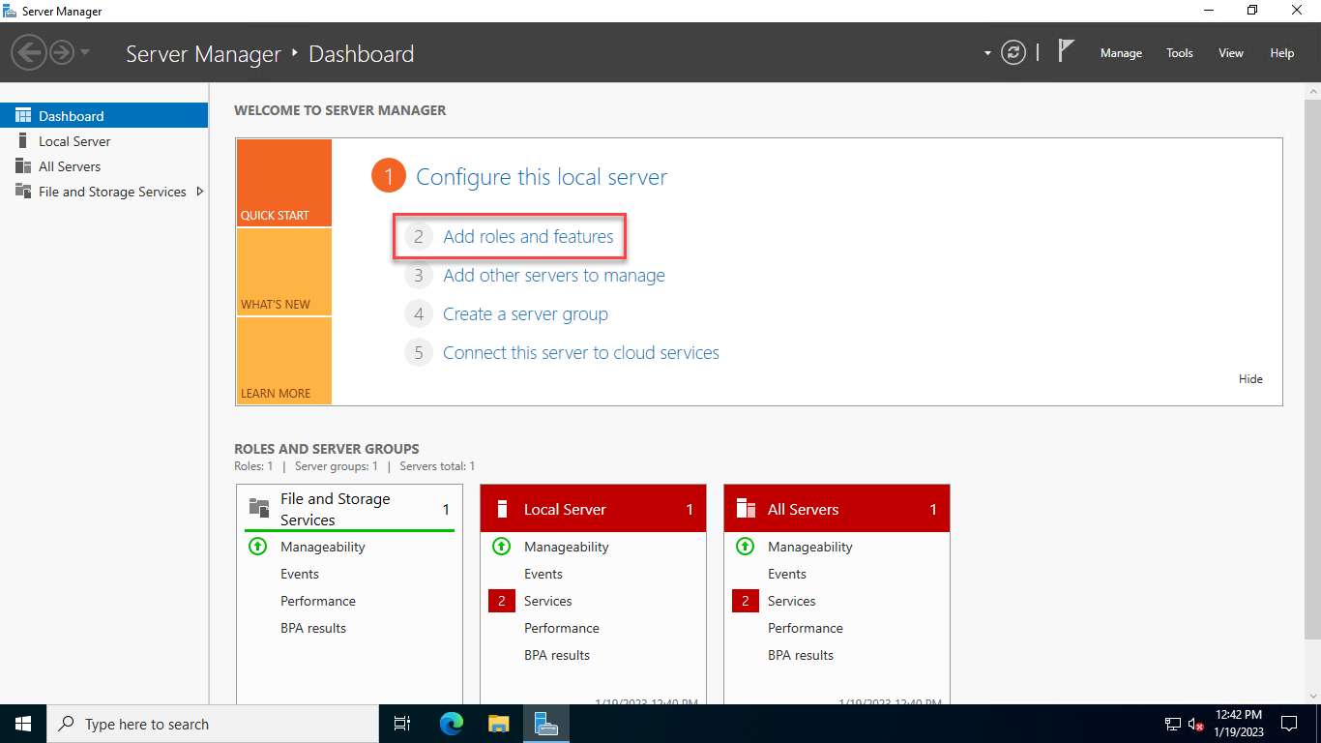Open File and Storage Services in sidebar
This screenshot has height=743, width=1321.
click(103, 192)
